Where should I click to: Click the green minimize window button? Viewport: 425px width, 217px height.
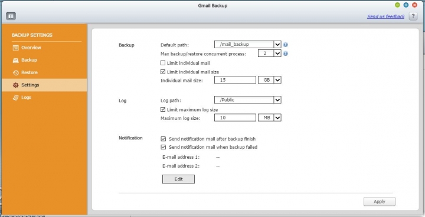coord(397,5)
